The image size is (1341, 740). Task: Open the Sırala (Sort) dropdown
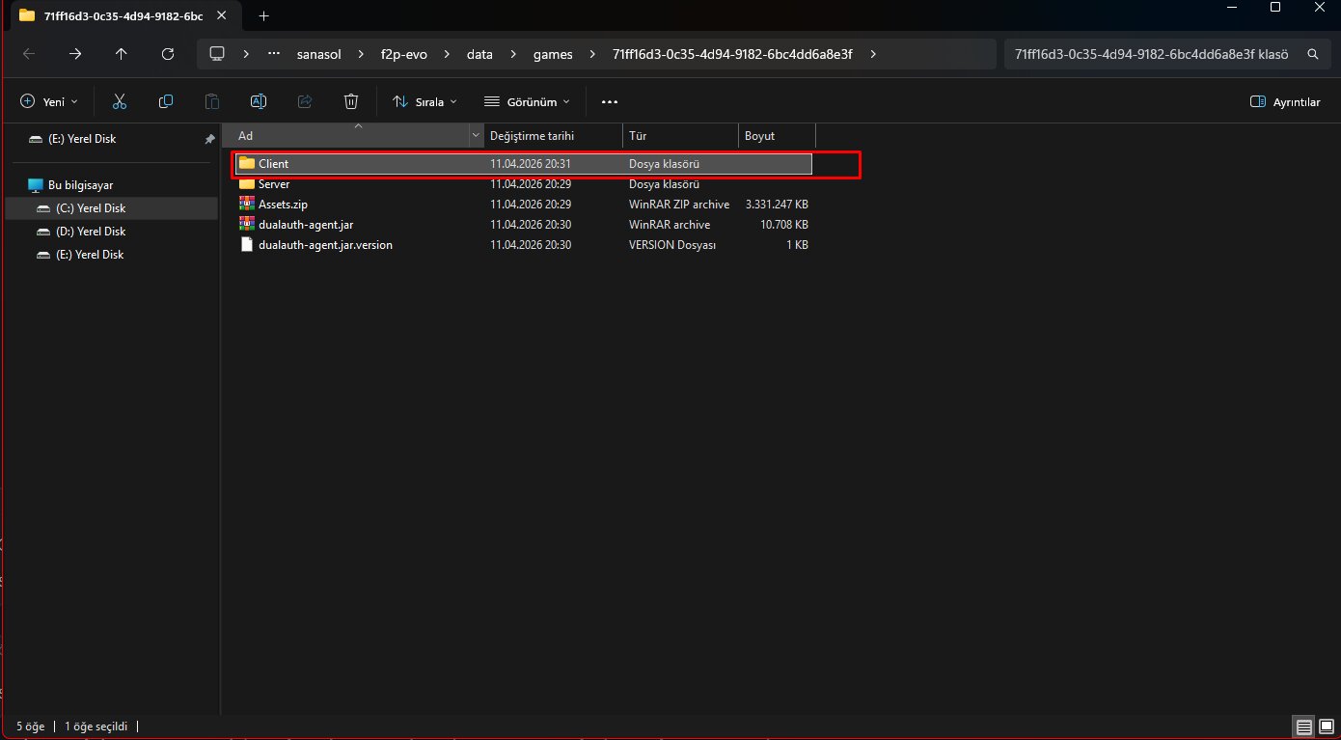(424, 101)
